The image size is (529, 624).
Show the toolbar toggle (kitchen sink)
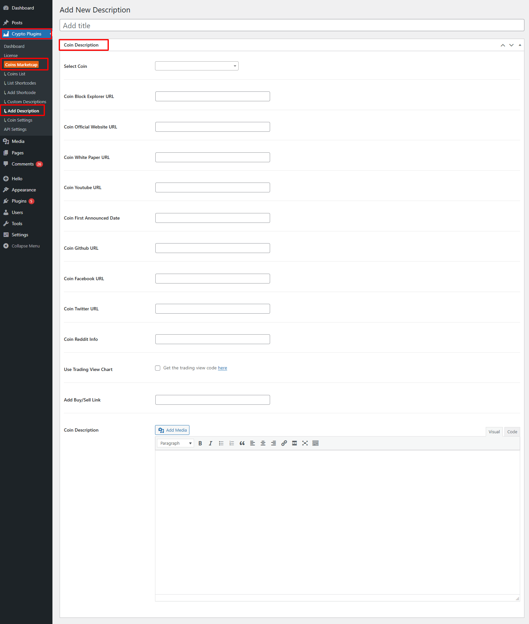click(x=316, y=443)
